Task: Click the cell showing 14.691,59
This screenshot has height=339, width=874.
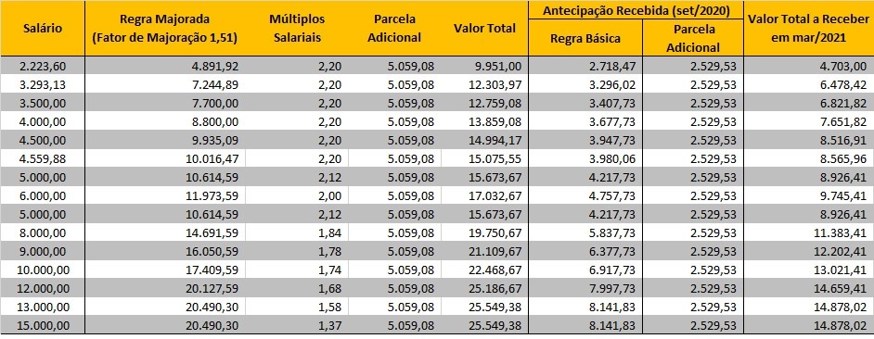Action: tap(165, 232)
